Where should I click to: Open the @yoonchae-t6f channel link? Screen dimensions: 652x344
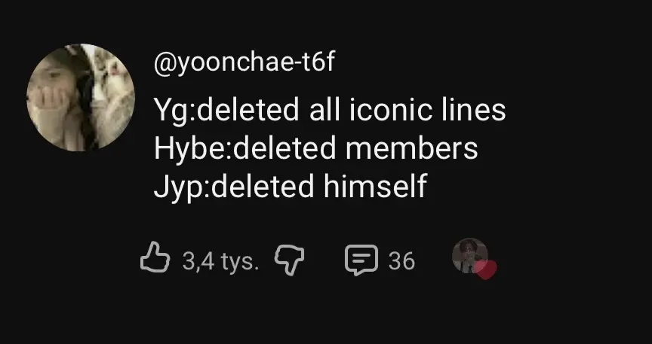(243, 63)
